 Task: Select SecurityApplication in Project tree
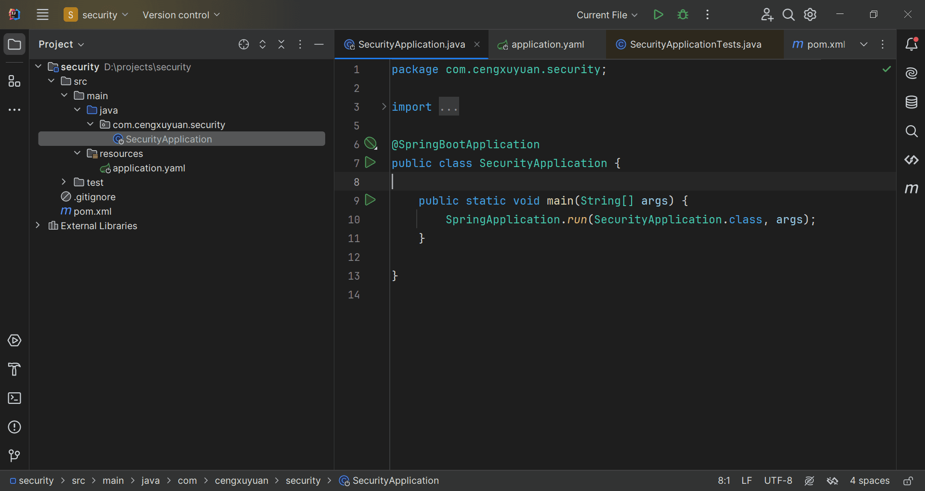coord(182,139)
